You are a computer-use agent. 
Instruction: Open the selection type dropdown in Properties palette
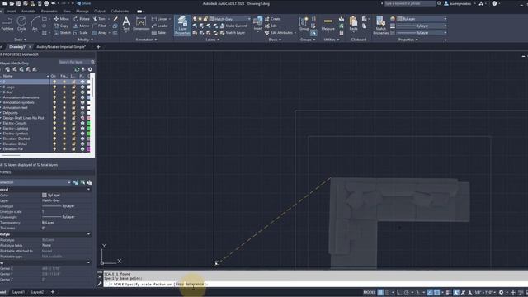pos(69,182)
